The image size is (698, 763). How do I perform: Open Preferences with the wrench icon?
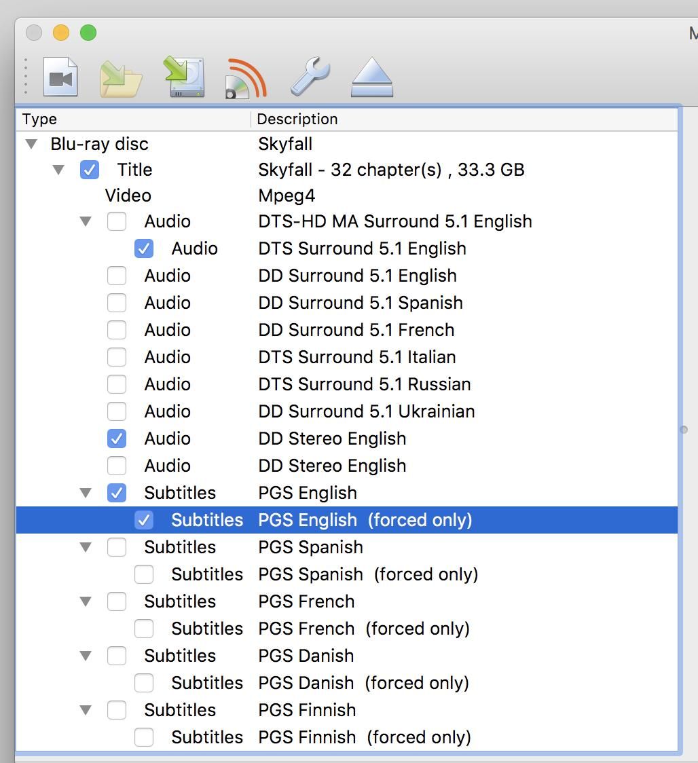[310, 76]
